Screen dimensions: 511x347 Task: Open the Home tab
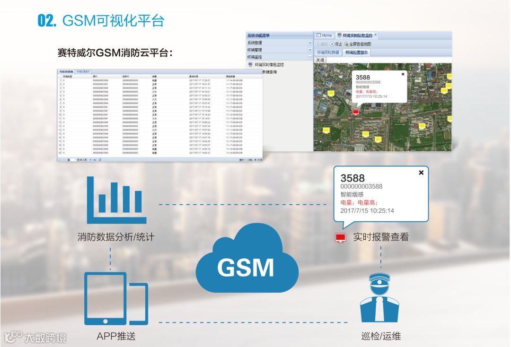click(324, 35)
